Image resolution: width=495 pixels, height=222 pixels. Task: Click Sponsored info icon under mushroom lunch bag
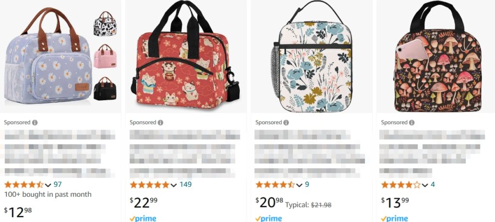tap(412, 122)
